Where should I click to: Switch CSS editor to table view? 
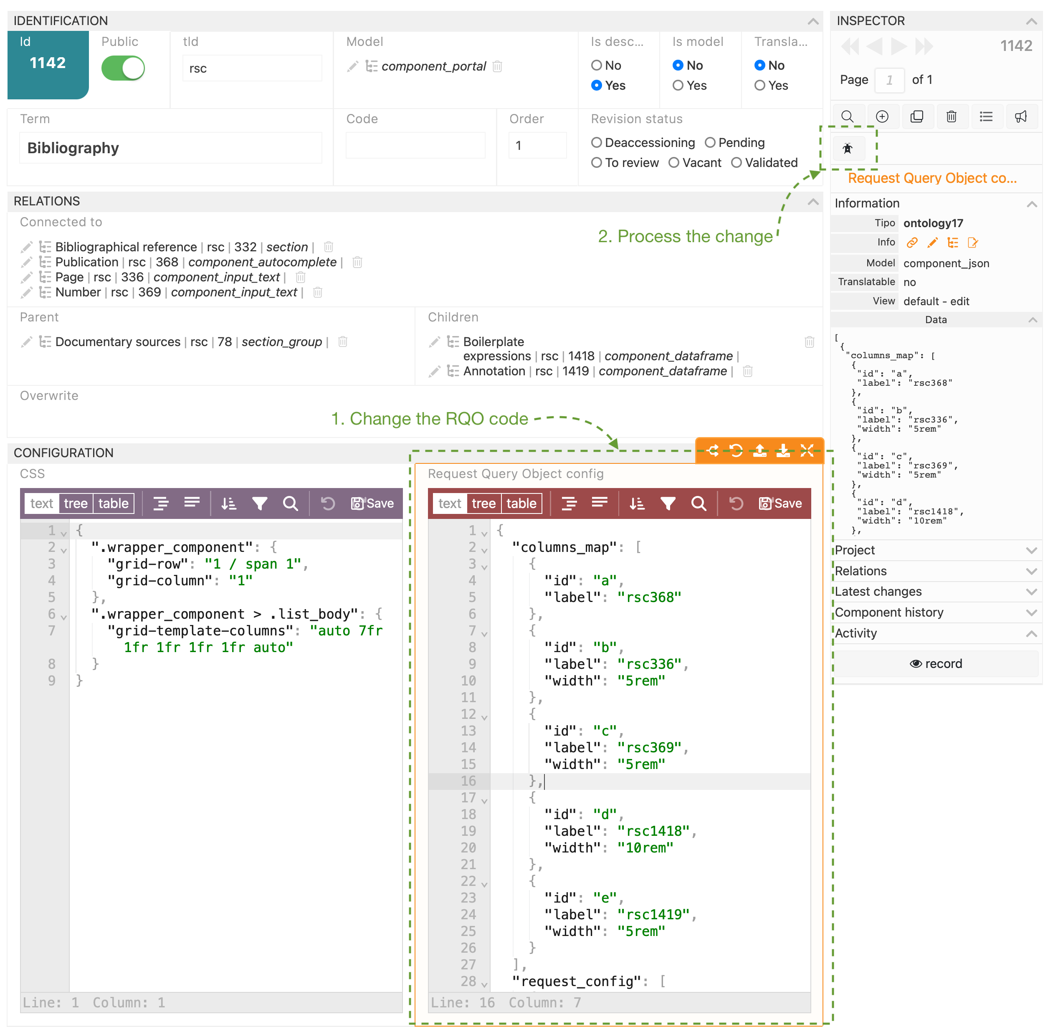[113, 503]
